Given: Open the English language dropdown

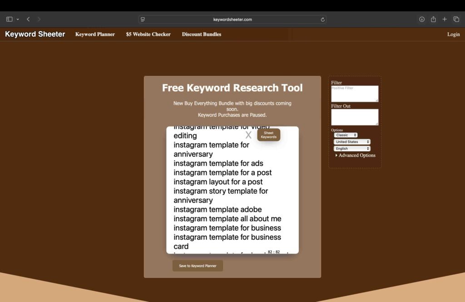Looking at the screenshot, I should (x=352, y=149).
